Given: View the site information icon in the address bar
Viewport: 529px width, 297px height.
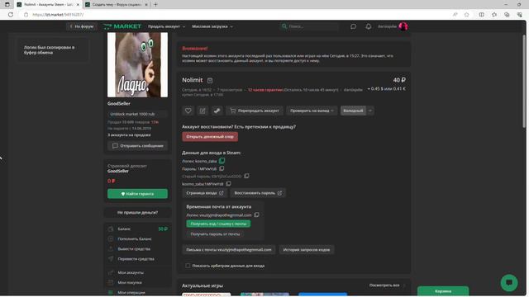Looking at the screenshot, I should coord(26,15).
